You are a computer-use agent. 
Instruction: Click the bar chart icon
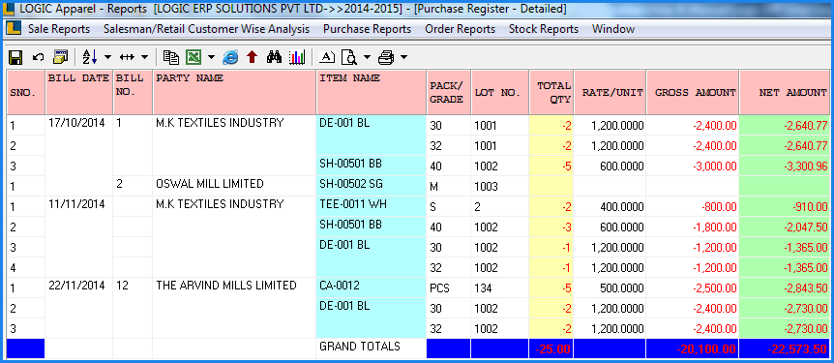coord(297,56)
